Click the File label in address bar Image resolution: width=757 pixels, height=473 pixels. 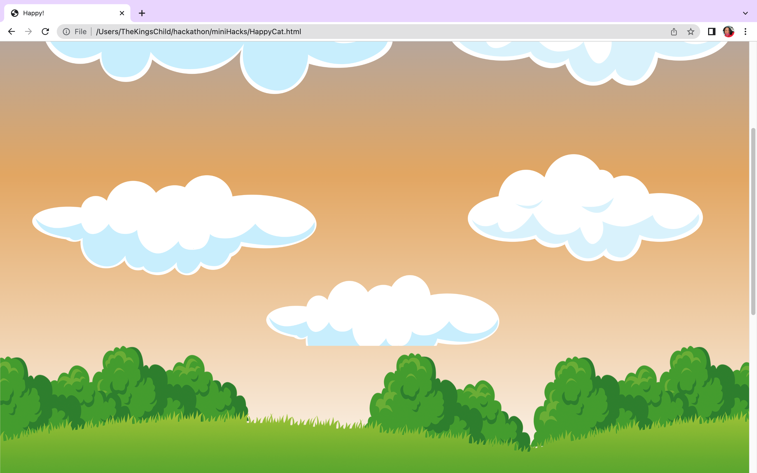[x=80, y=32]
